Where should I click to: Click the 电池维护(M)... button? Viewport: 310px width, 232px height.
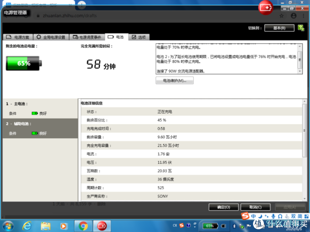point(175,81)
